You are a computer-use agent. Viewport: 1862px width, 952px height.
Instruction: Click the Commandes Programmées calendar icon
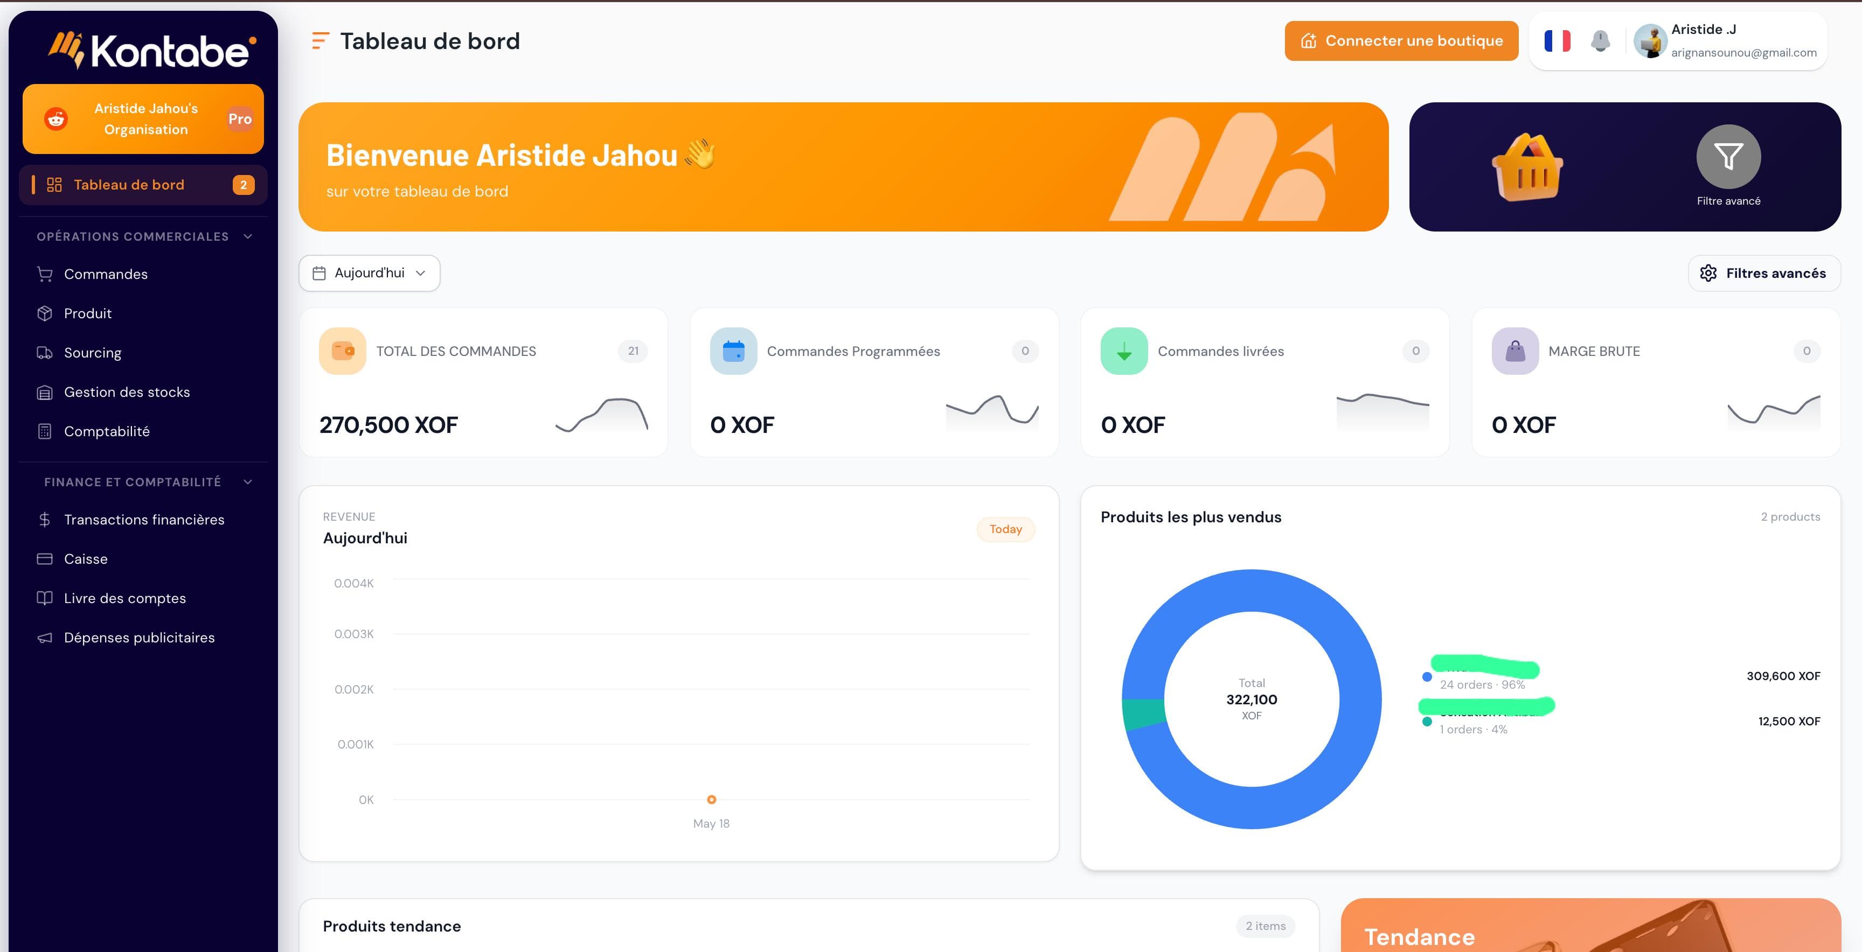click(x=733, y=351)
